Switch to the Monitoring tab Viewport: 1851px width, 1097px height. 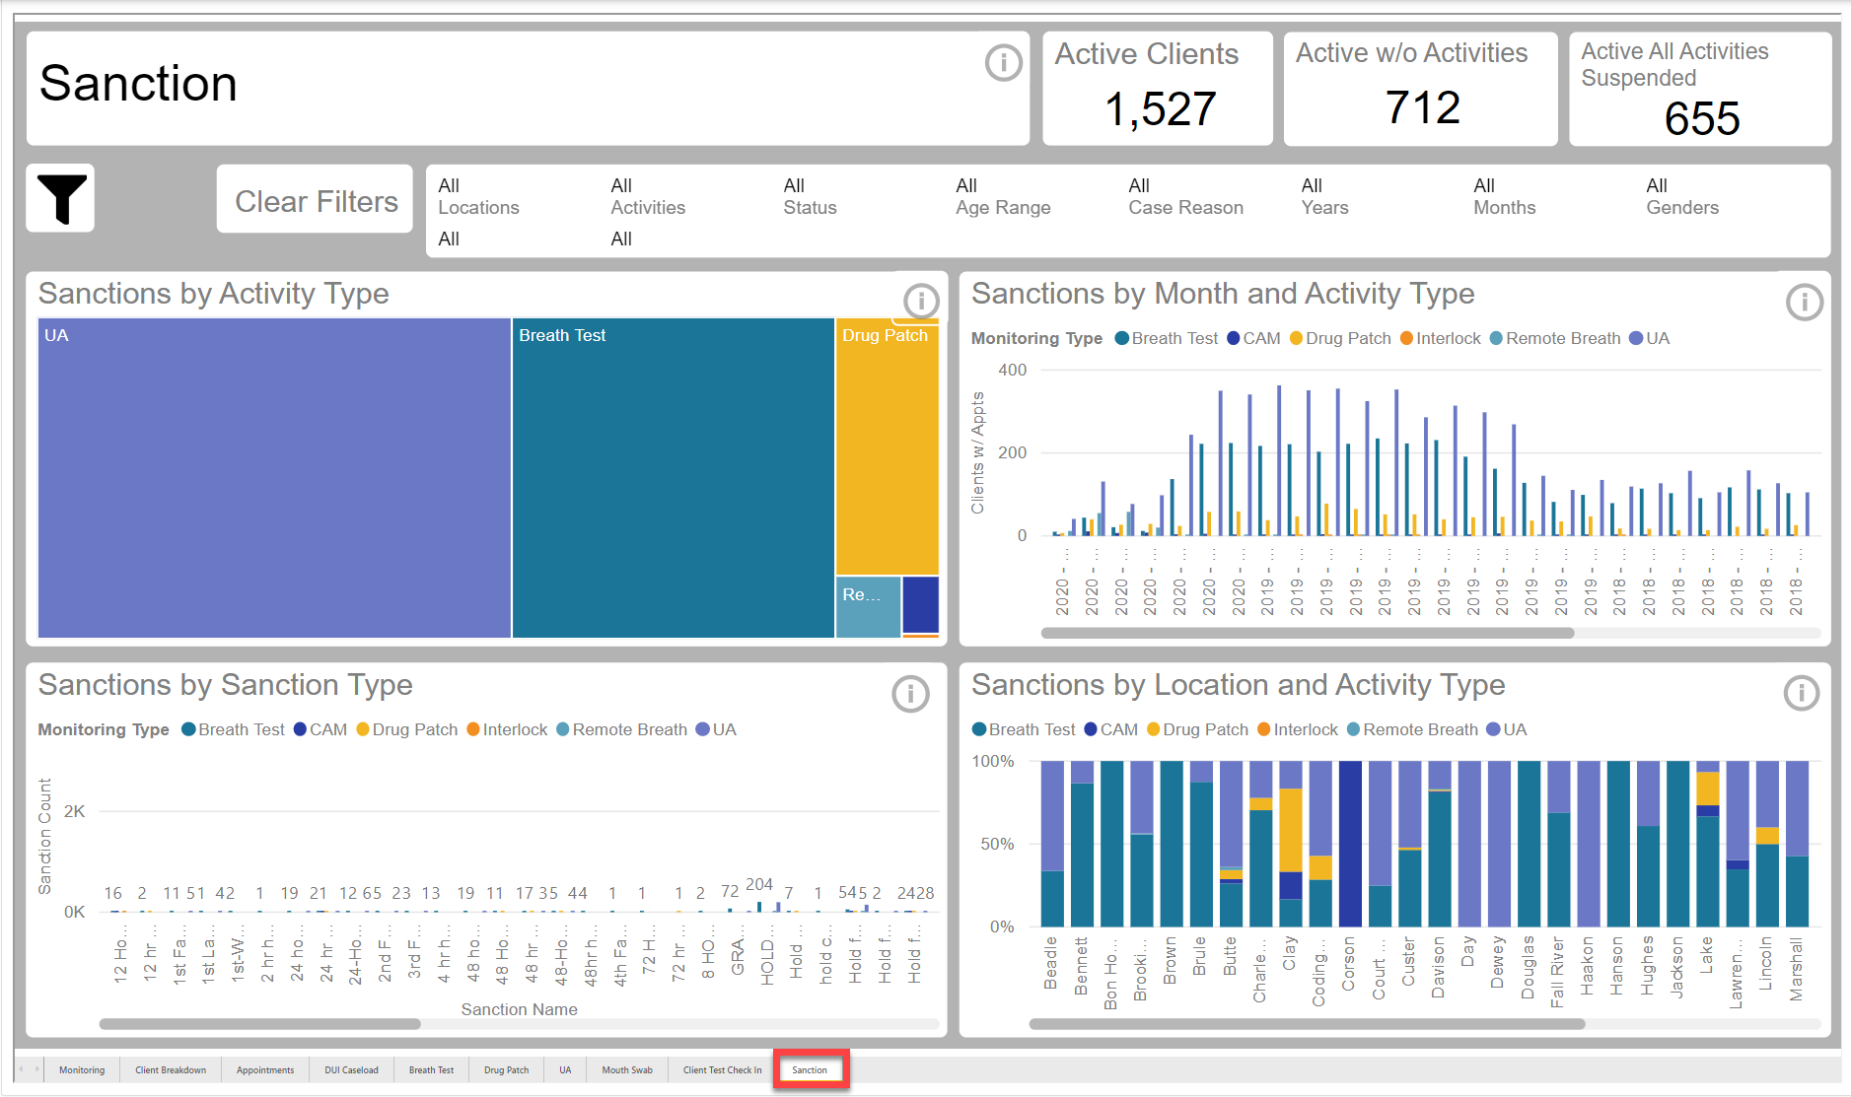(82, 1070)
